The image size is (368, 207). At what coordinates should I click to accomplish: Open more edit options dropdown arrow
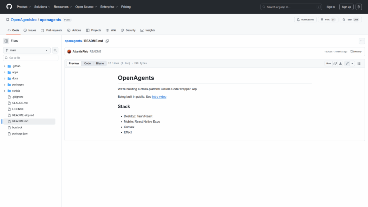352,63
